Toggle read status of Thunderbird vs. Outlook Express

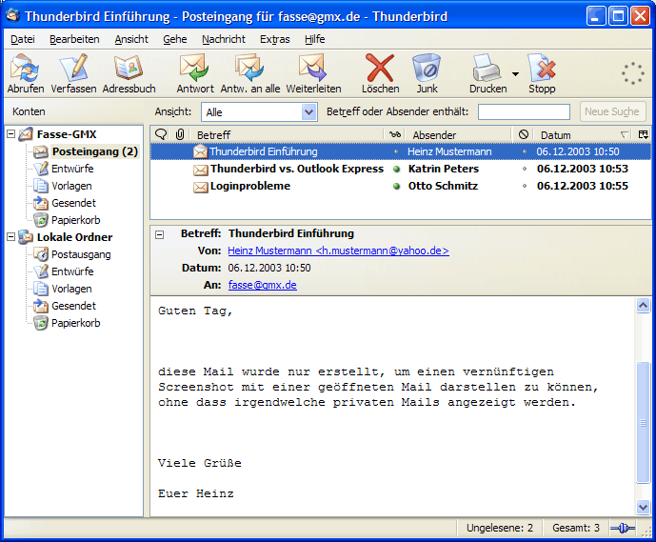(397, 170)
